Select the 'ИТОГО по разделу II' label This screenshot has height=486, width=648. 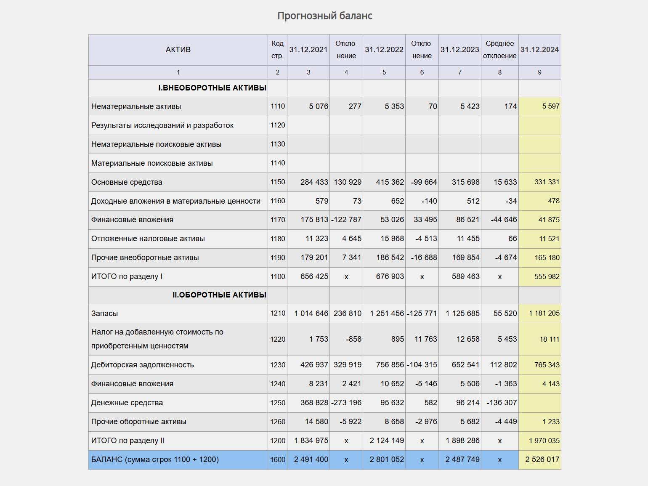point(128,441)
